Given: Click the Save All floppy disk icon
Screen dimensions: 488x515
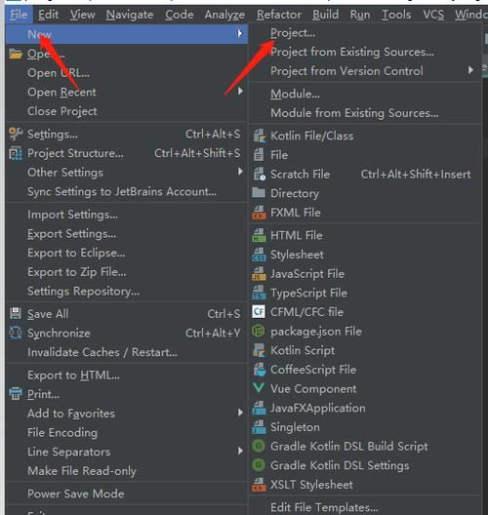Looking at the screenshot, I should tap(16, 314).
